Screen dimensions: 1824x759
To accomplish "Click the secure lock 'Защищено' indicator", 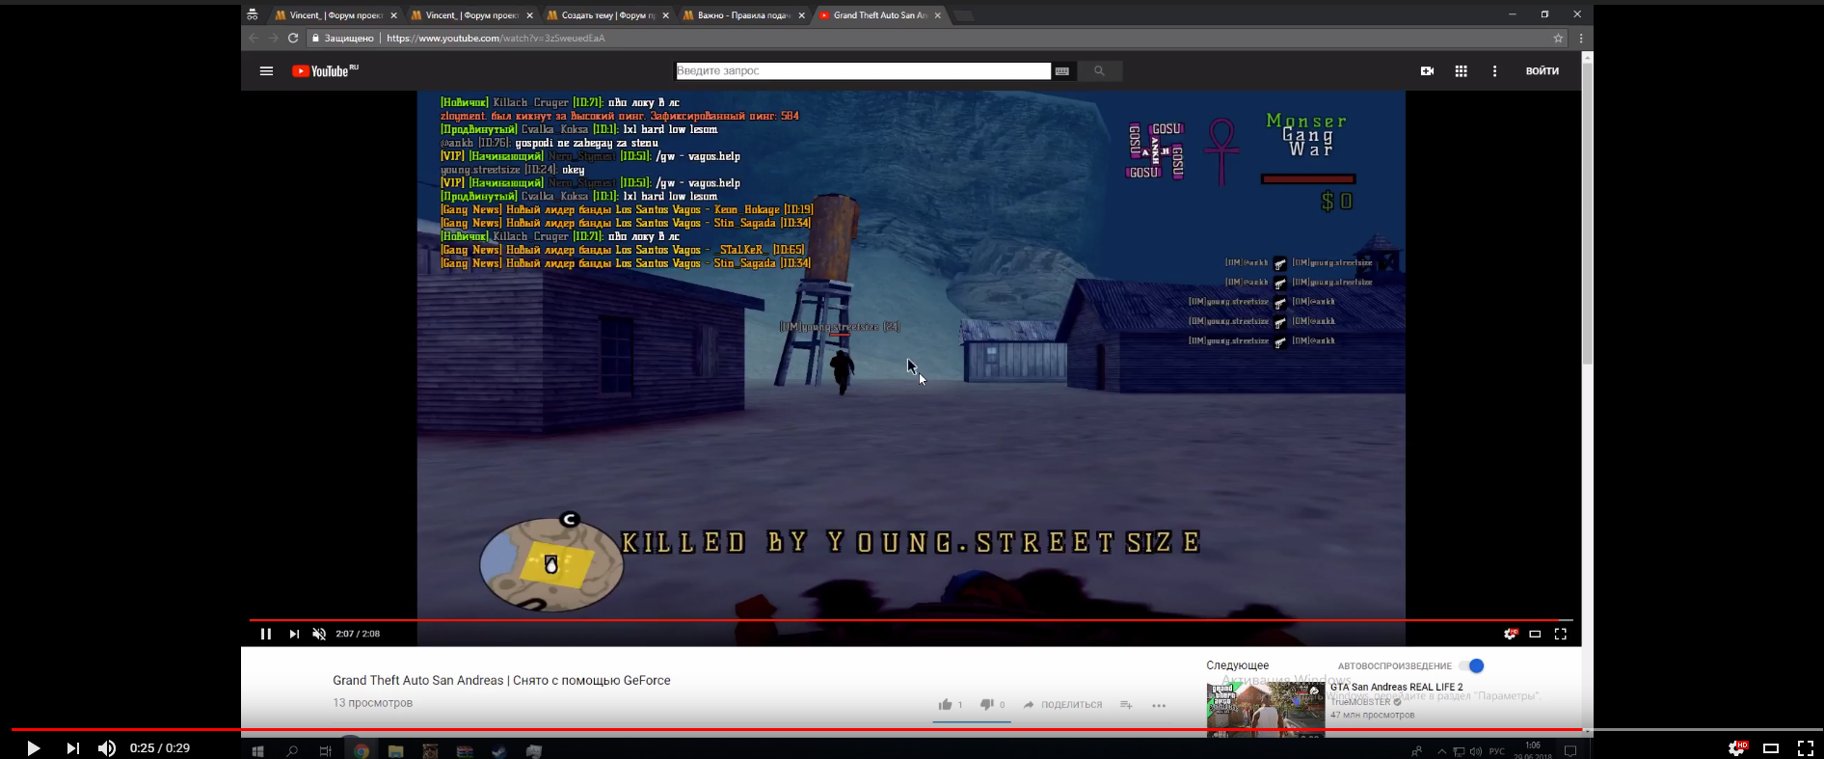I will [342, 38].
